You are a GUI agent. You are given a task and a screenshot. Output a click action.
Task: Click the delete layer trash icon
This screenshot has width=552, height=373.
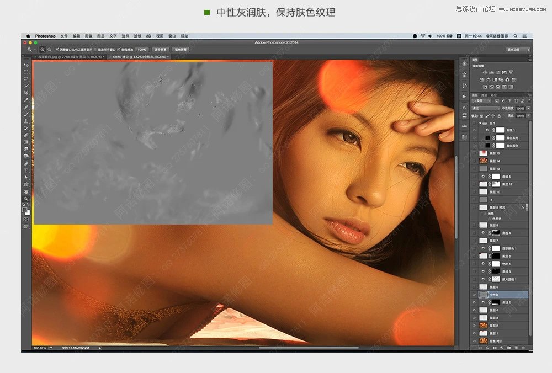523,347
